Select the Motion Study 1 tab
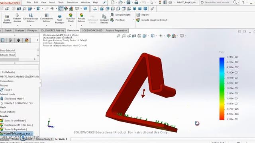The width and height of the screenshot is (255, 143). pos(43,139)
